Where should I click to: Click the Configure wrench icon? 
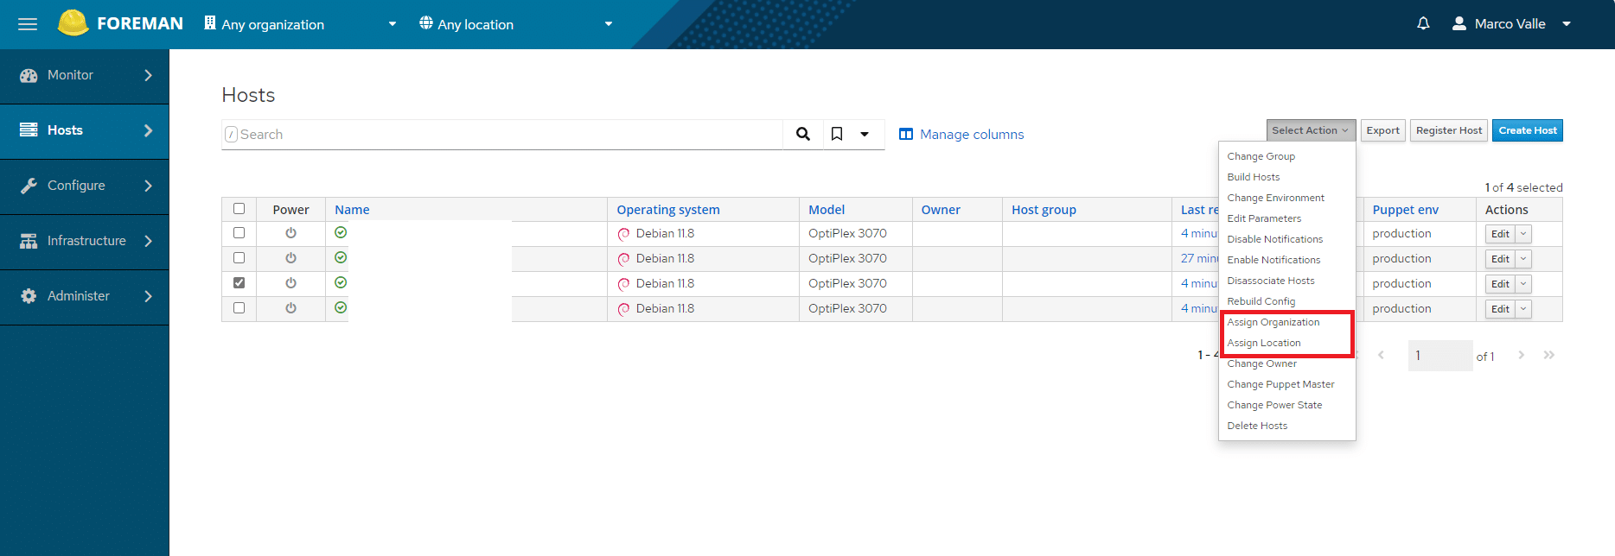[x=29, y=186]
